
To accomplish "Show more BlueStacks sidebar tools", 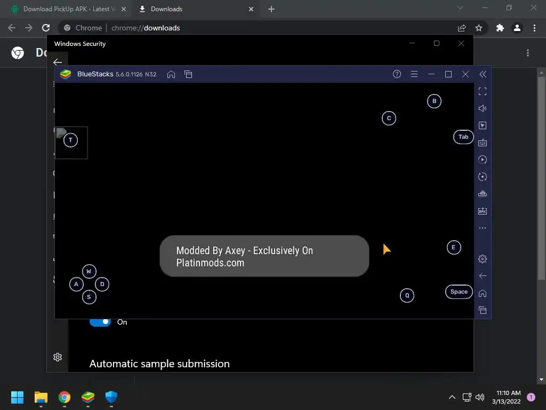I will [x=482, y=228].
